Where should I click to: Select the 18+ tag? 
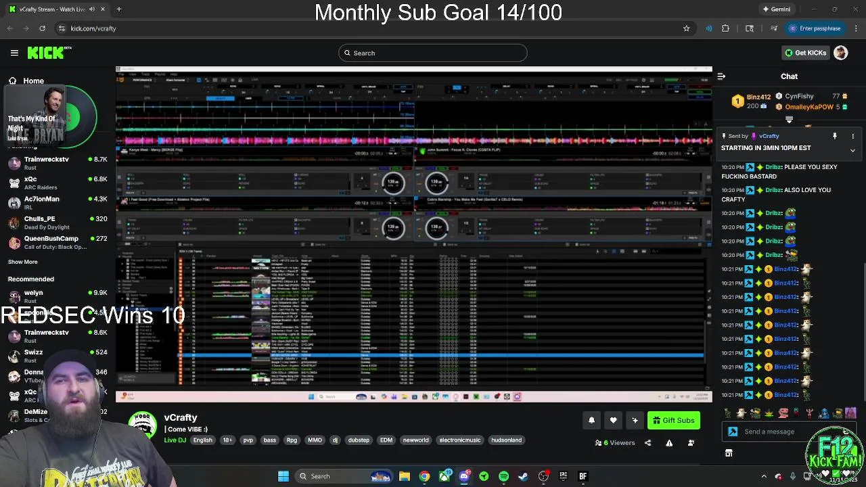[x=227, y=440]
